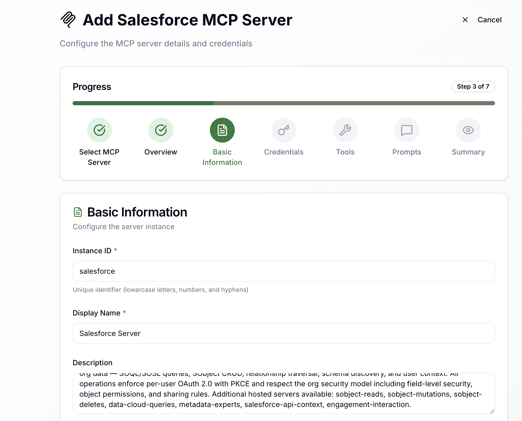Click the Select MCP Server checkmark step icon

coord(99,130)
